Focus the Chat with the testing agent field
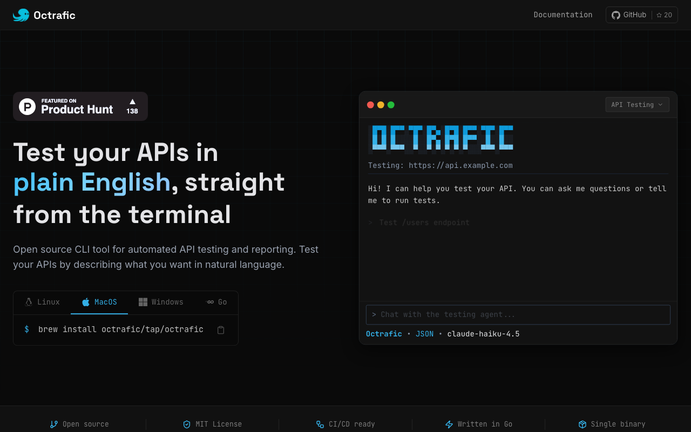This screenshot has width=691, height=432. click(x=518, y=315)
